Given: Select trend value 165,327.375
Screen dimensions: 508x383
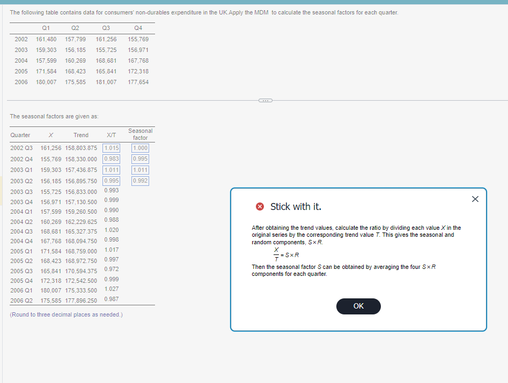Looking at the screenshot, I should pyautogui.click(x=81, y=231).
